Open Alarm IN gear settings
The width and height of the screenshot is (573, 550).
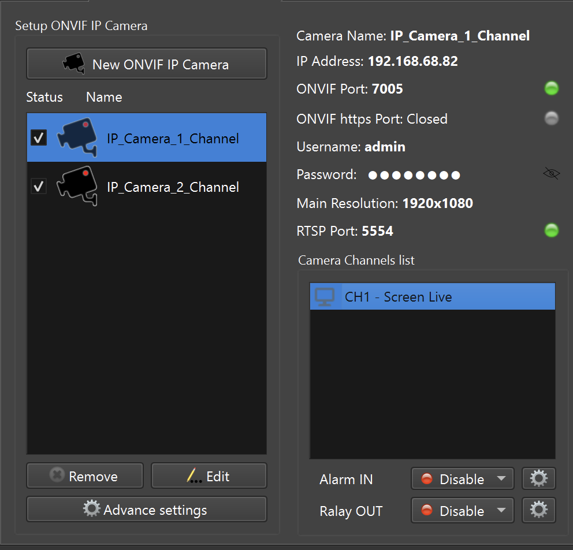pyautogui.click(x=538, y=479)
